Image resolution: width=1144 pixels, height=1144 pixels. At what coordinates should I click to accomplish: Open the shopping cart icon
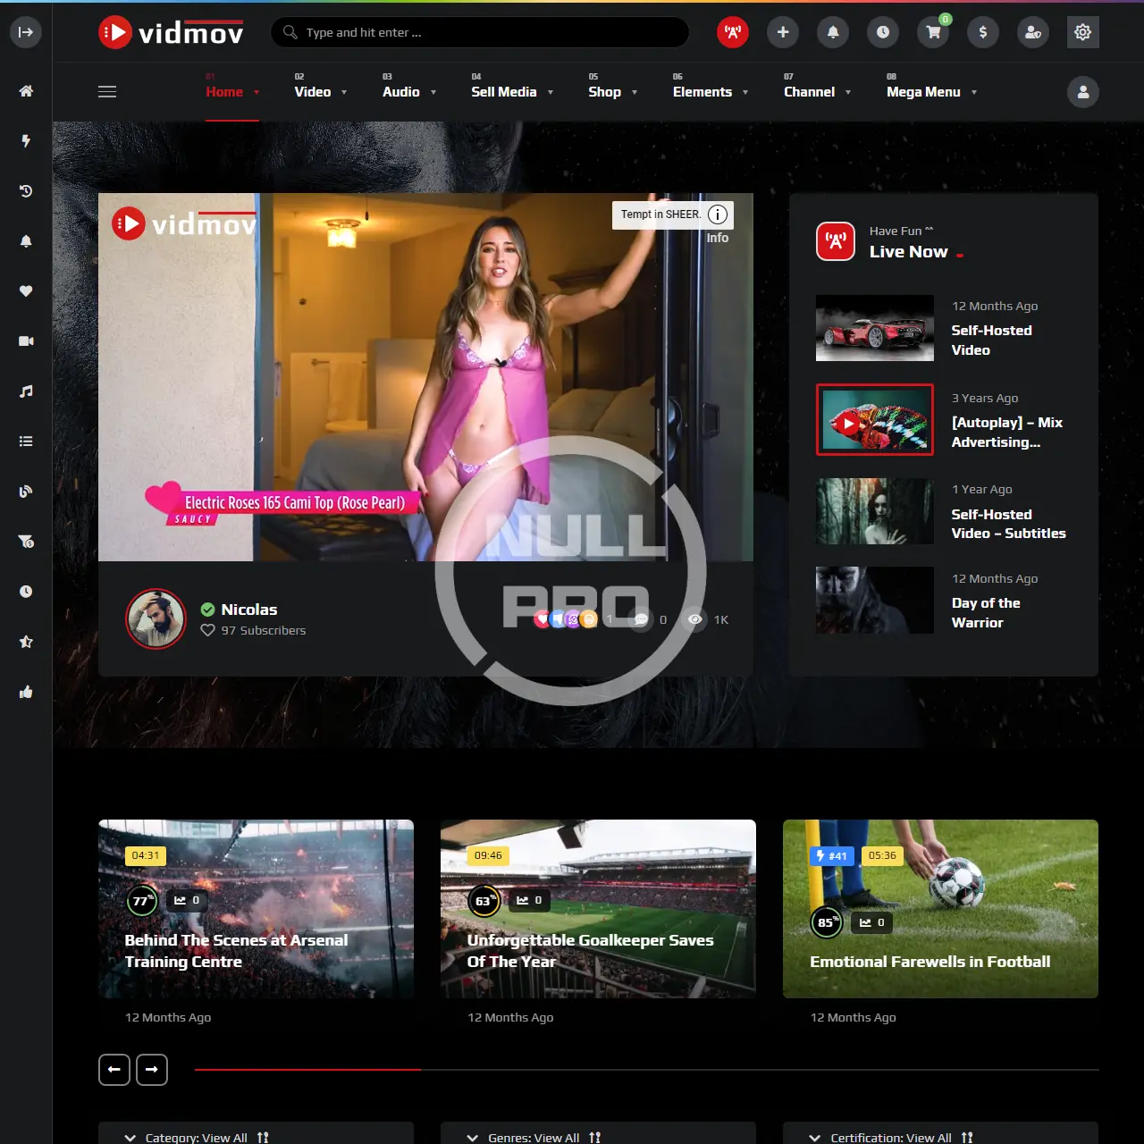pyautogui.click(x=933, y=32)
